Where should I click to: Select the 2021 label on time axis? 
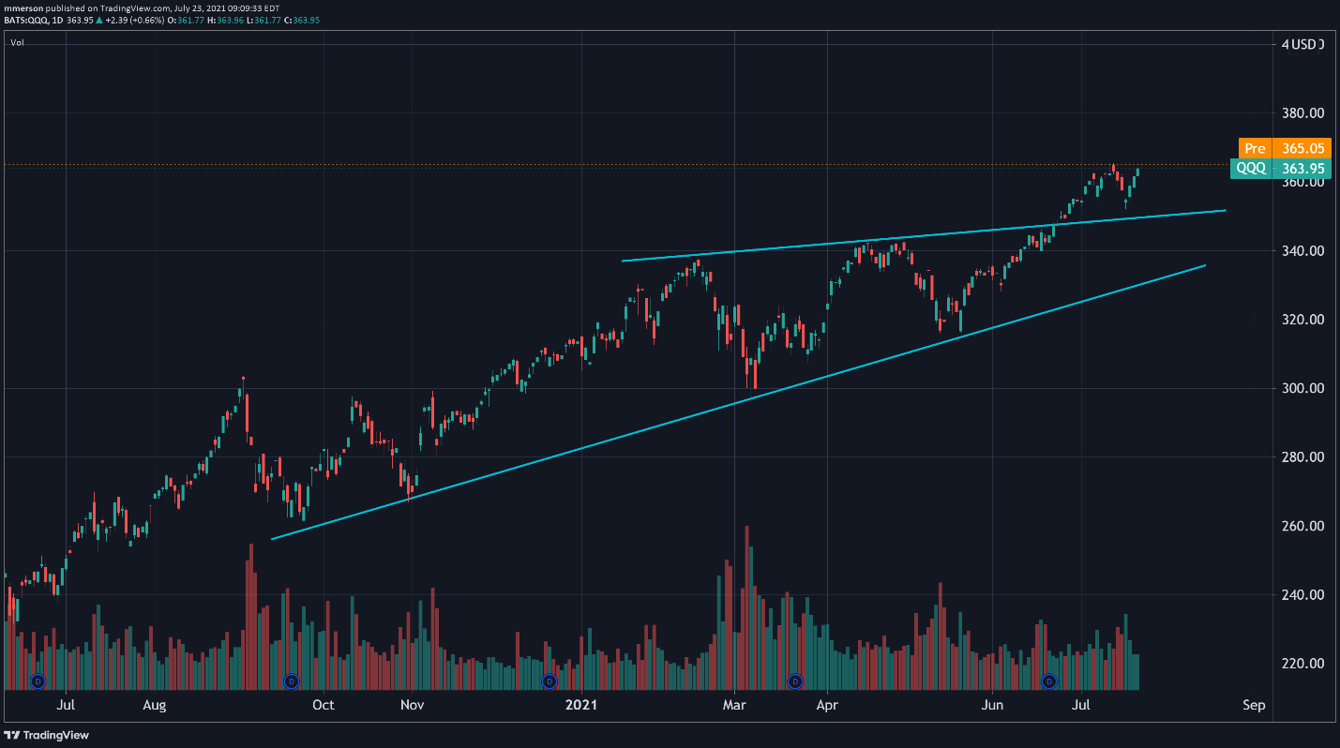(581, 704)
